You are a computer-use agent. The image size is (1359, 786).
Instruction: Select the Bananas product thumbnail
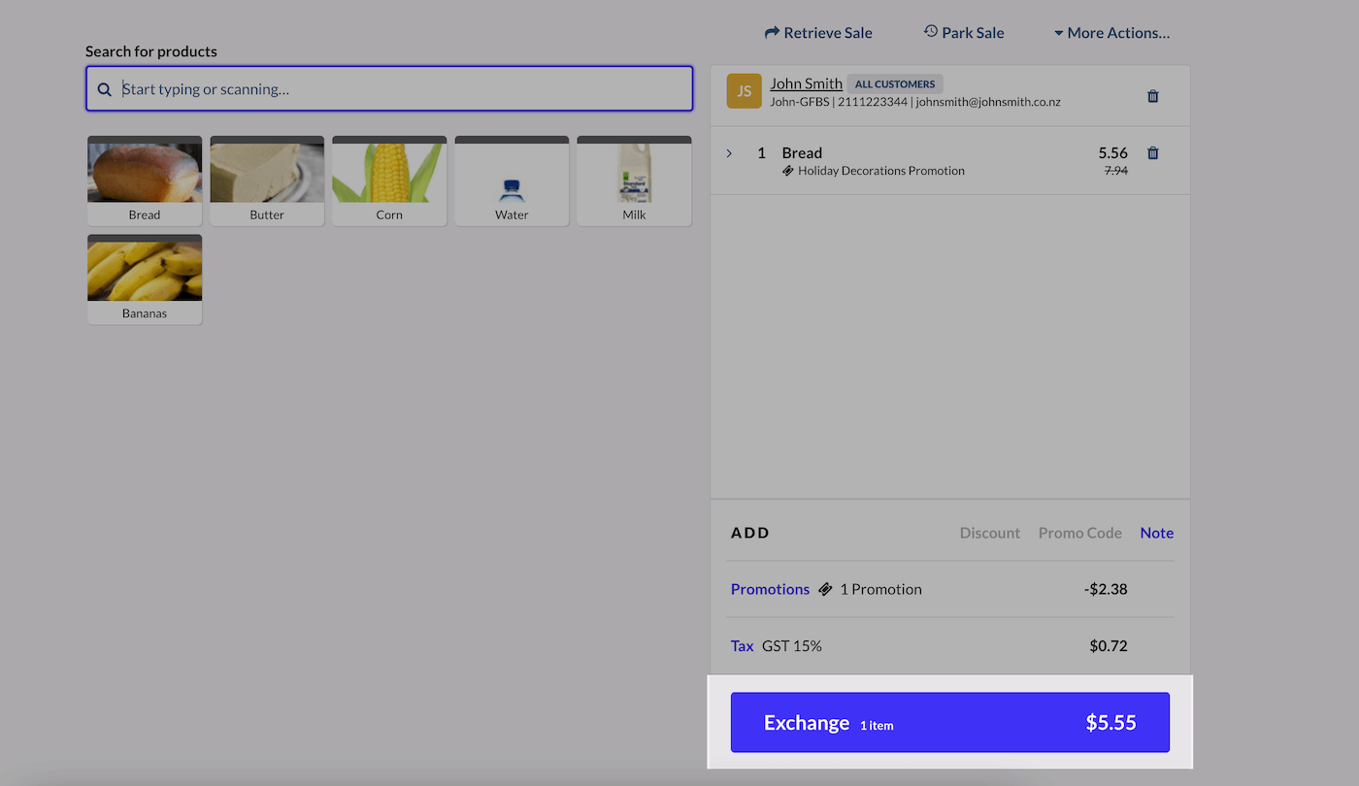144,278
